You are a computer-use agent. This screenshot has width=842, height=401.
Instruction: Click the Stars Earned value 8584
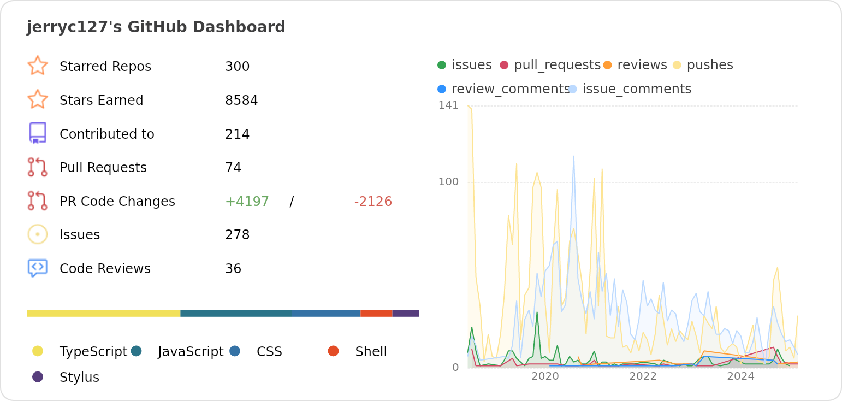[x=241, y=101]
